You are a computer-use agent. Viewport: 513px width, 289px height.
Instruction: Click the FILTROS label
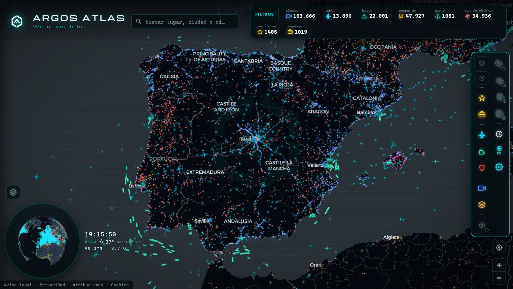[265, 14]
